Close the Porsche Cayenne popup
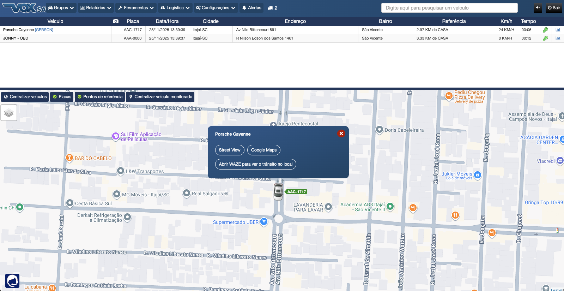The height and width of the screenshot is (291, 564). coord(341,133)
